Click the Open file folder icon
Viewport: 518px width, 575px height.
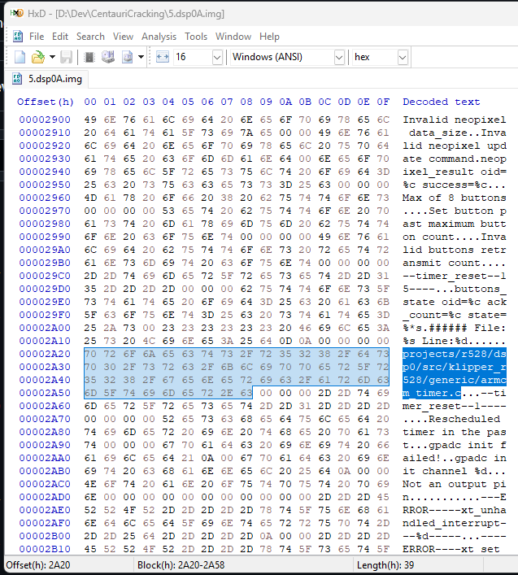click(x=37, y=57)
